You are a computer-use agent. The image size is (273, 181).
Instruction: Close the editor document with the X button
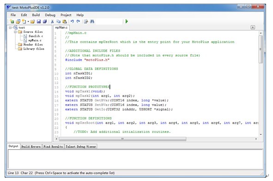(x=253, y=27)
